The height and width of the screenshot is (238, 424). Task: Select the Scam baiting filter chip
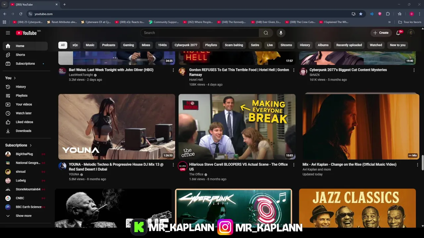[x=234, y=45]
